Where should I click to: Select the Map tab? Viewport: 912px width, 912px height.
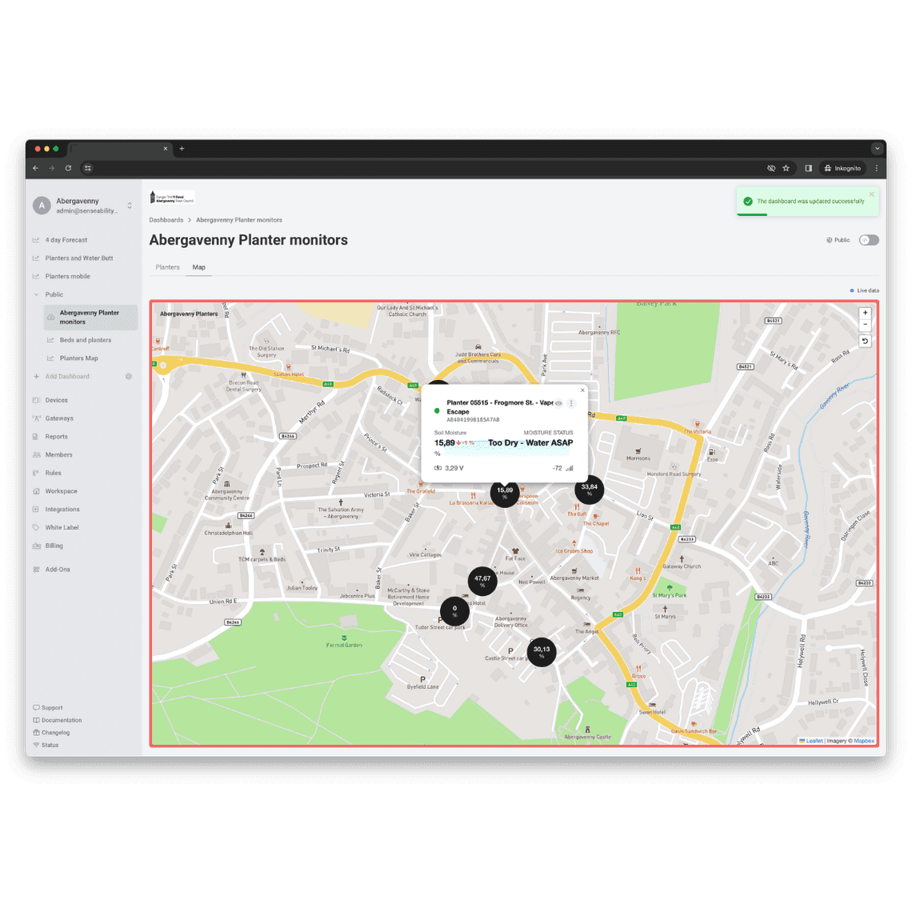click(199, 267)
